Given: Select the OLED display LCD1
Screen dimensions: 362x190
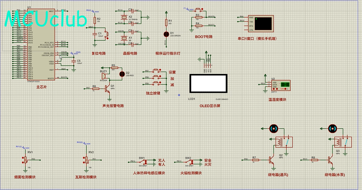Looking at the screenshot, I should click(208, 83).
